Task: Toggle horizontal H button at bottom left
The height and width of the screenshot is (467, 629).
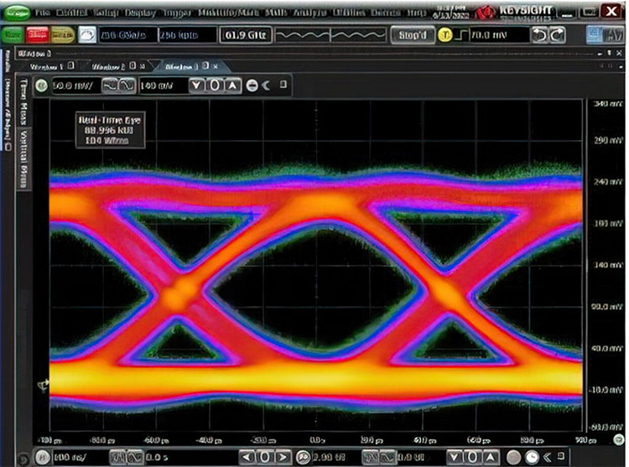Action: (x=41, y=457)
